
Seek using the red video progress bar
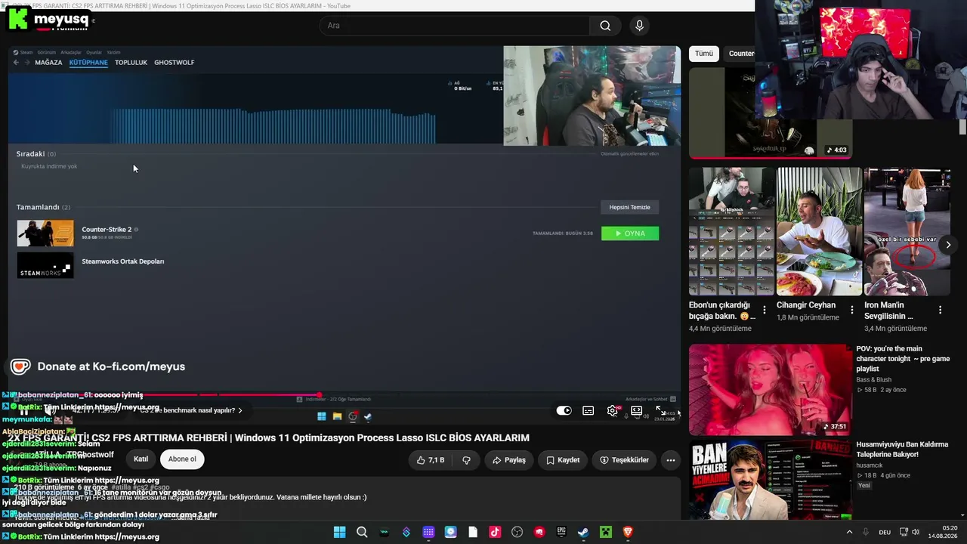point(344,394)
